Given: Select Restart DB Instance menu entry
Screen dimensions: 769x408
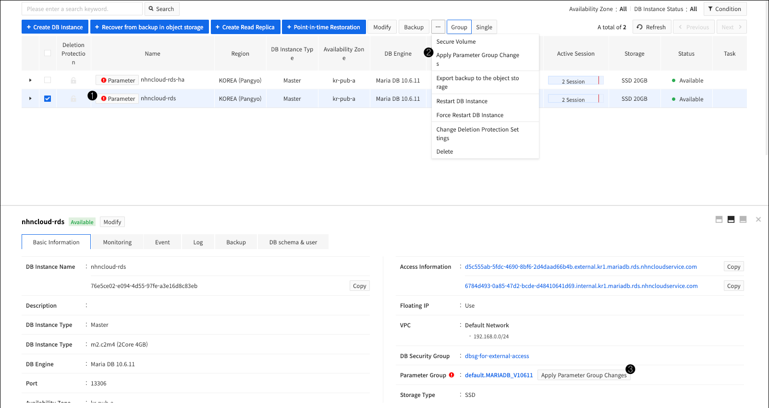Looking at the screenshot, I should 485,101.
